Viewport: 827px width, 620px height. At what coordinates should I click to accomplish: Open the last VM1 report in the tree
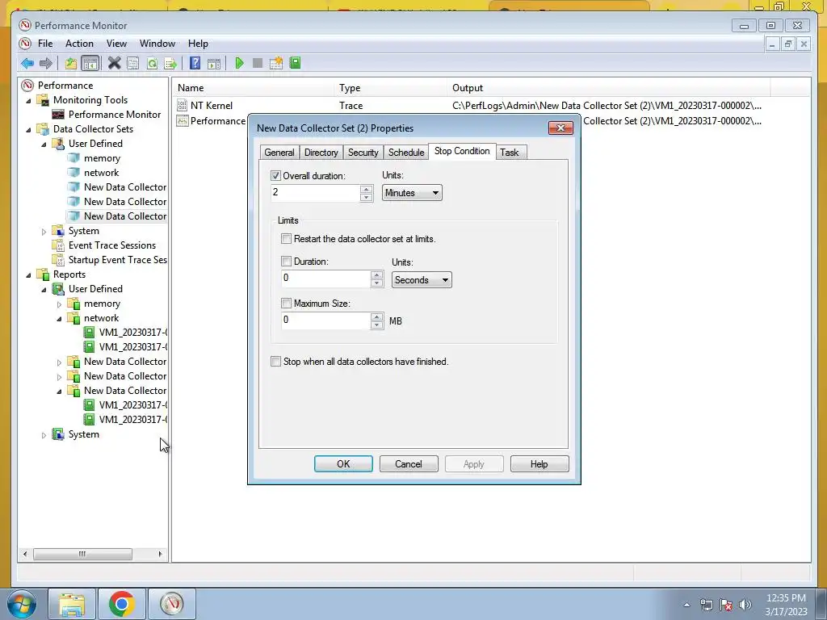tap(133, 420)
